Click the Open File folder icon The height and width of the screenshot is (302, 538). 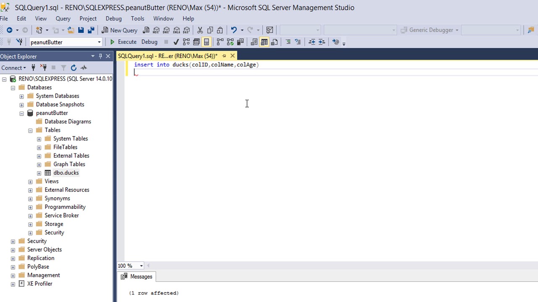point(71,30)
